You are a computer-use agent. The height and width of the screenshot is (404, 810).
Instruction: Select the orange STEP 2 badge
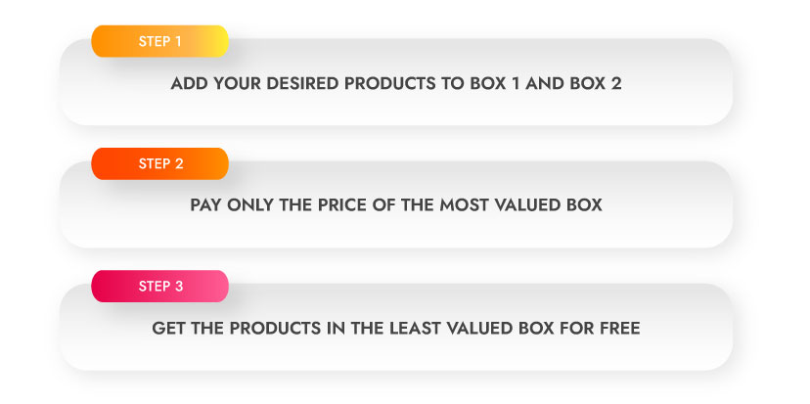tap(160, 163)
